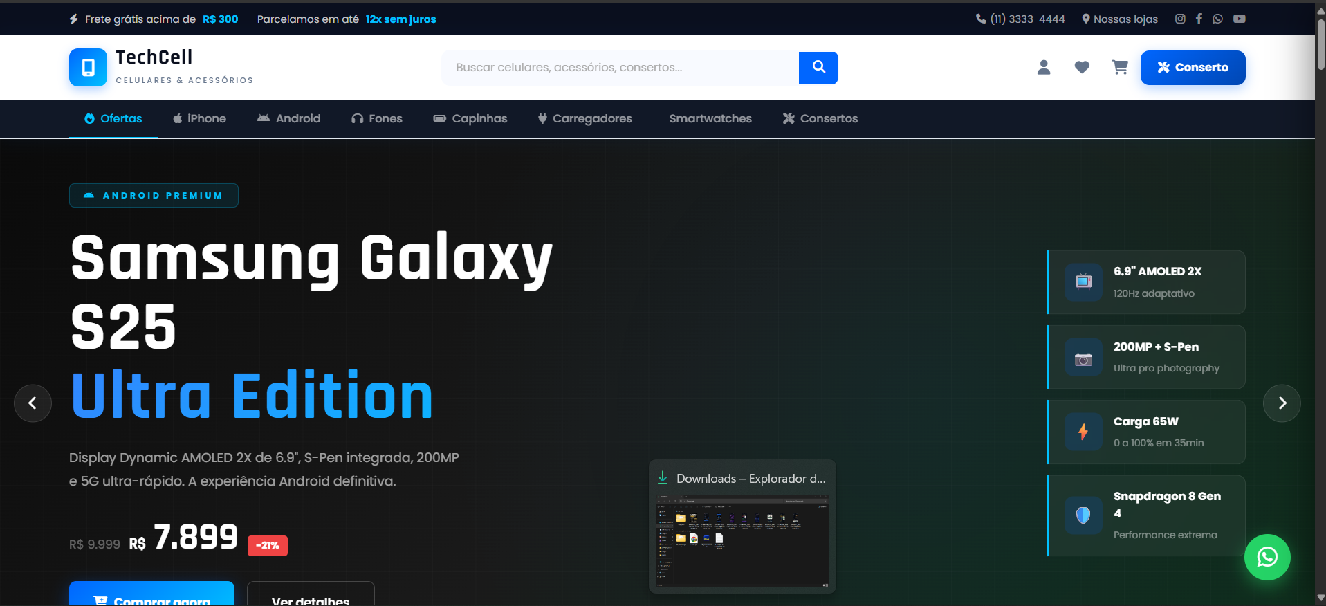Open the Smartwatches category
This screenshot has height=606, width=1326.
click(x=710, y=118)
